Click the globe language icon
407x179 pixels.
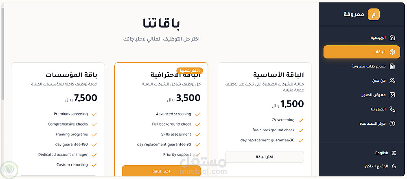tap(394, 153)
